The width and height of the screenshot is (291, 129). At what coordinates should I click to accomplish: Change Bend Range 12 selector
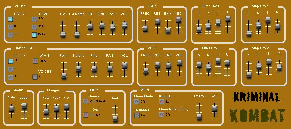(161, 102)
